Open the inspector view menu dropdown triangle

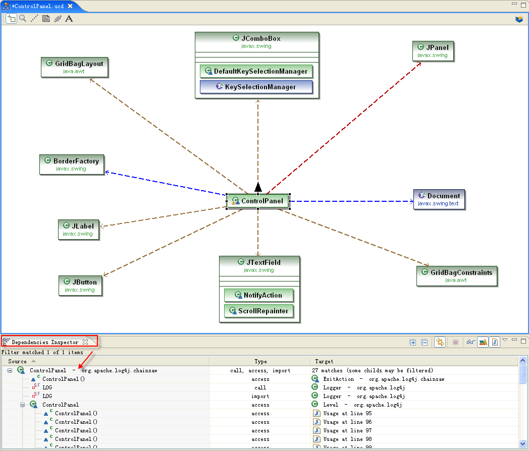[505, 340]
